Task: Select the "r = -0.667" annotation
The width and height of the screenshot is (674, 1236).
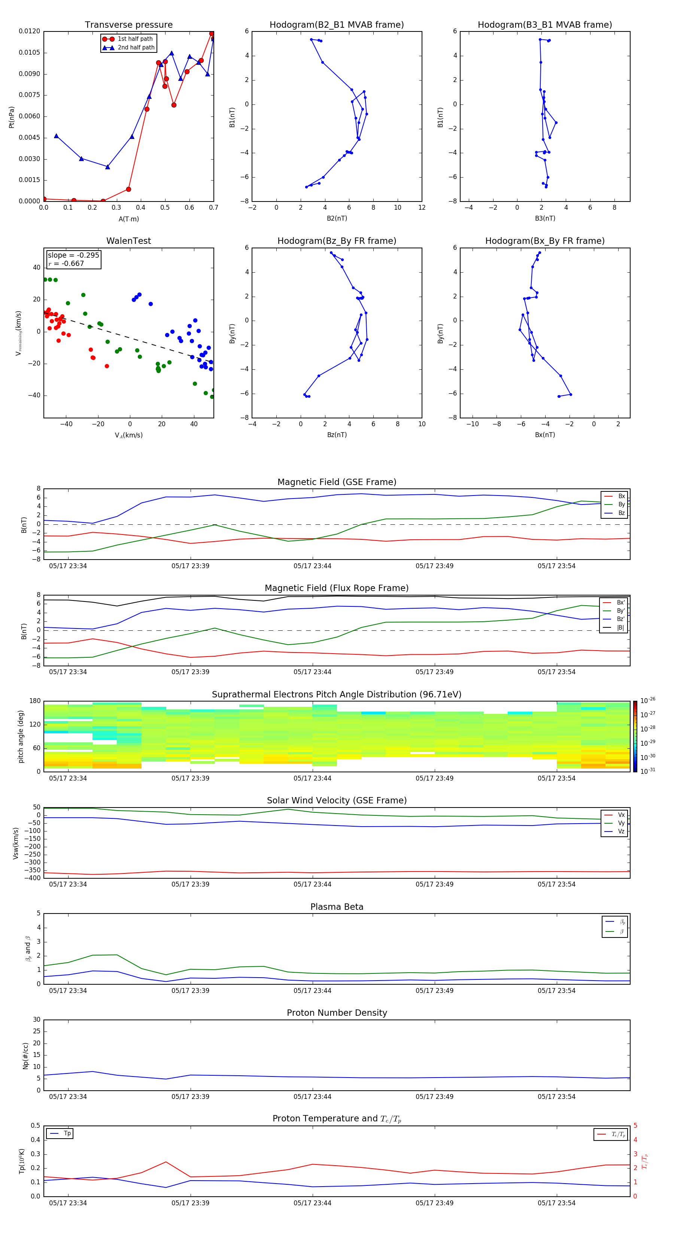Action: click(x=66, y=263)
